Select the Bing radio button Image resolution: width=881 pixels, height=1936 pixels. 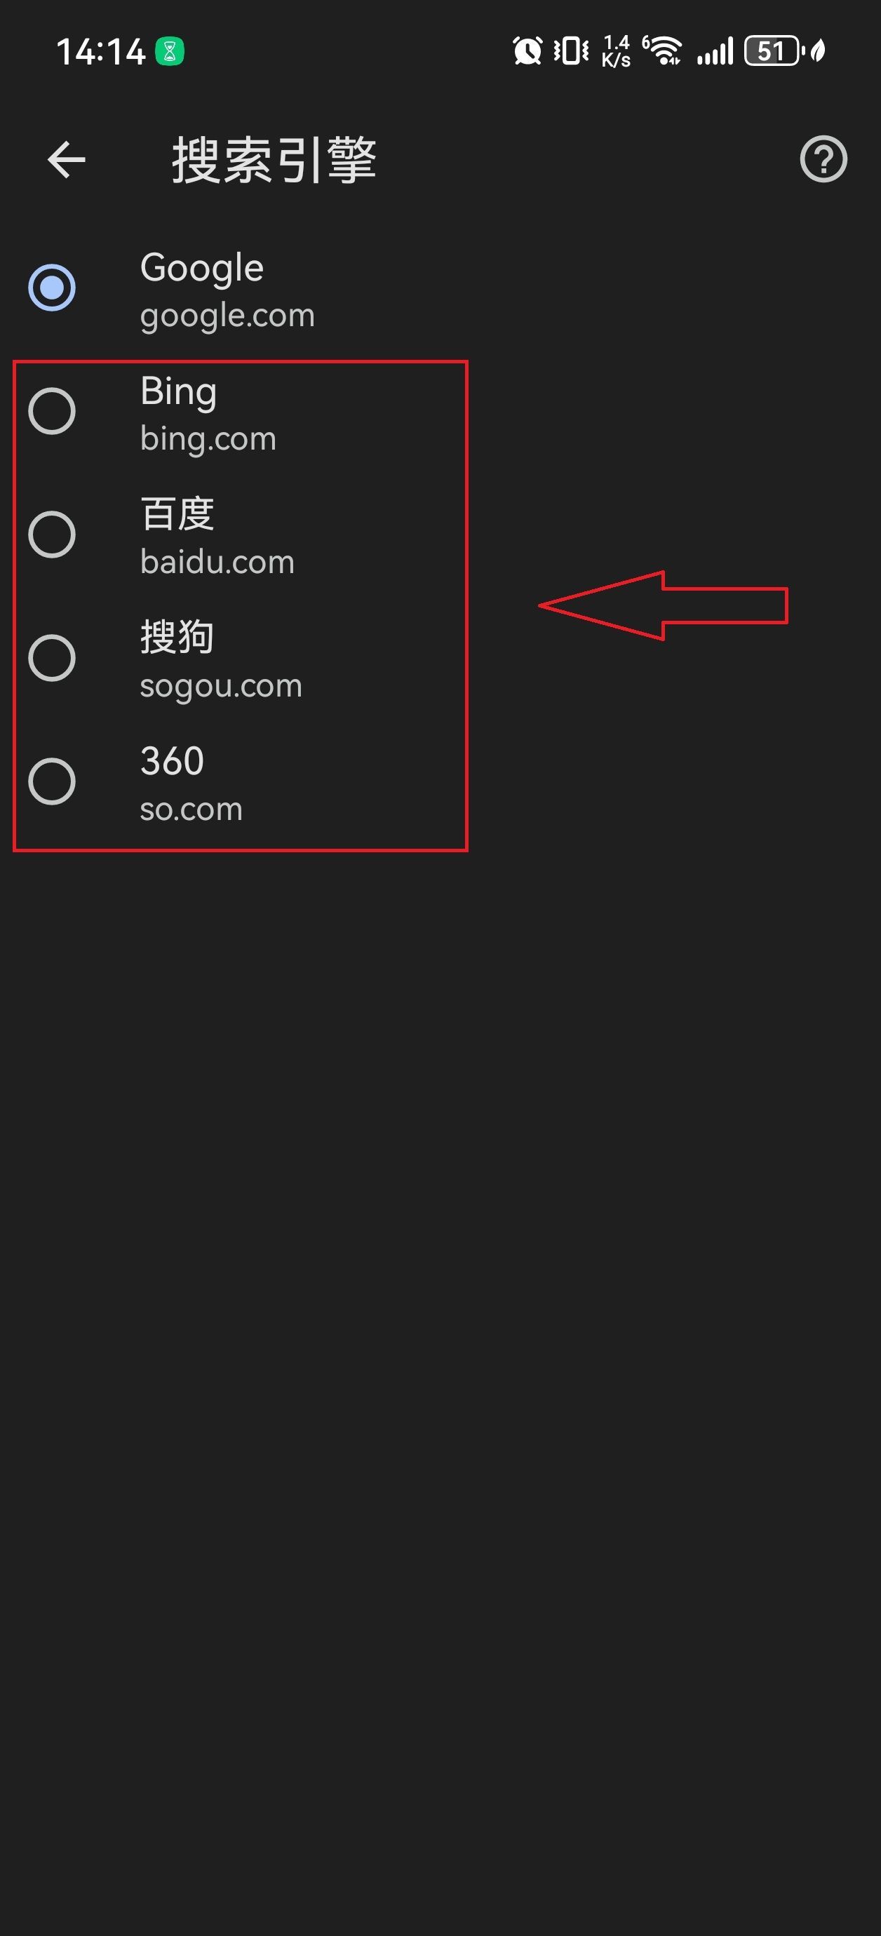52,411
